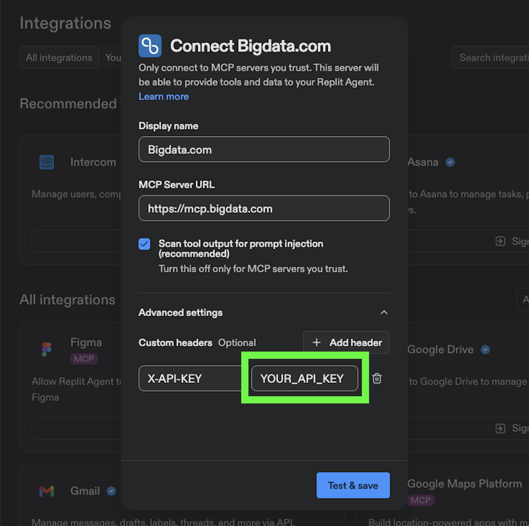Uncheck Scan tool output for prompt injection
This screenshot has width=529, height=526.
pos(144,244)
